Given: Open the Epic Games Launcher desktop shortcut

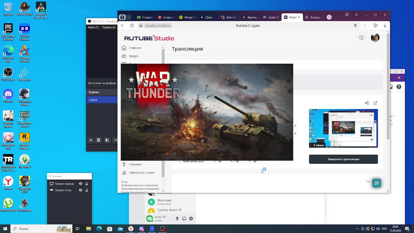Looking at the screenshot, I should (8, 32).
